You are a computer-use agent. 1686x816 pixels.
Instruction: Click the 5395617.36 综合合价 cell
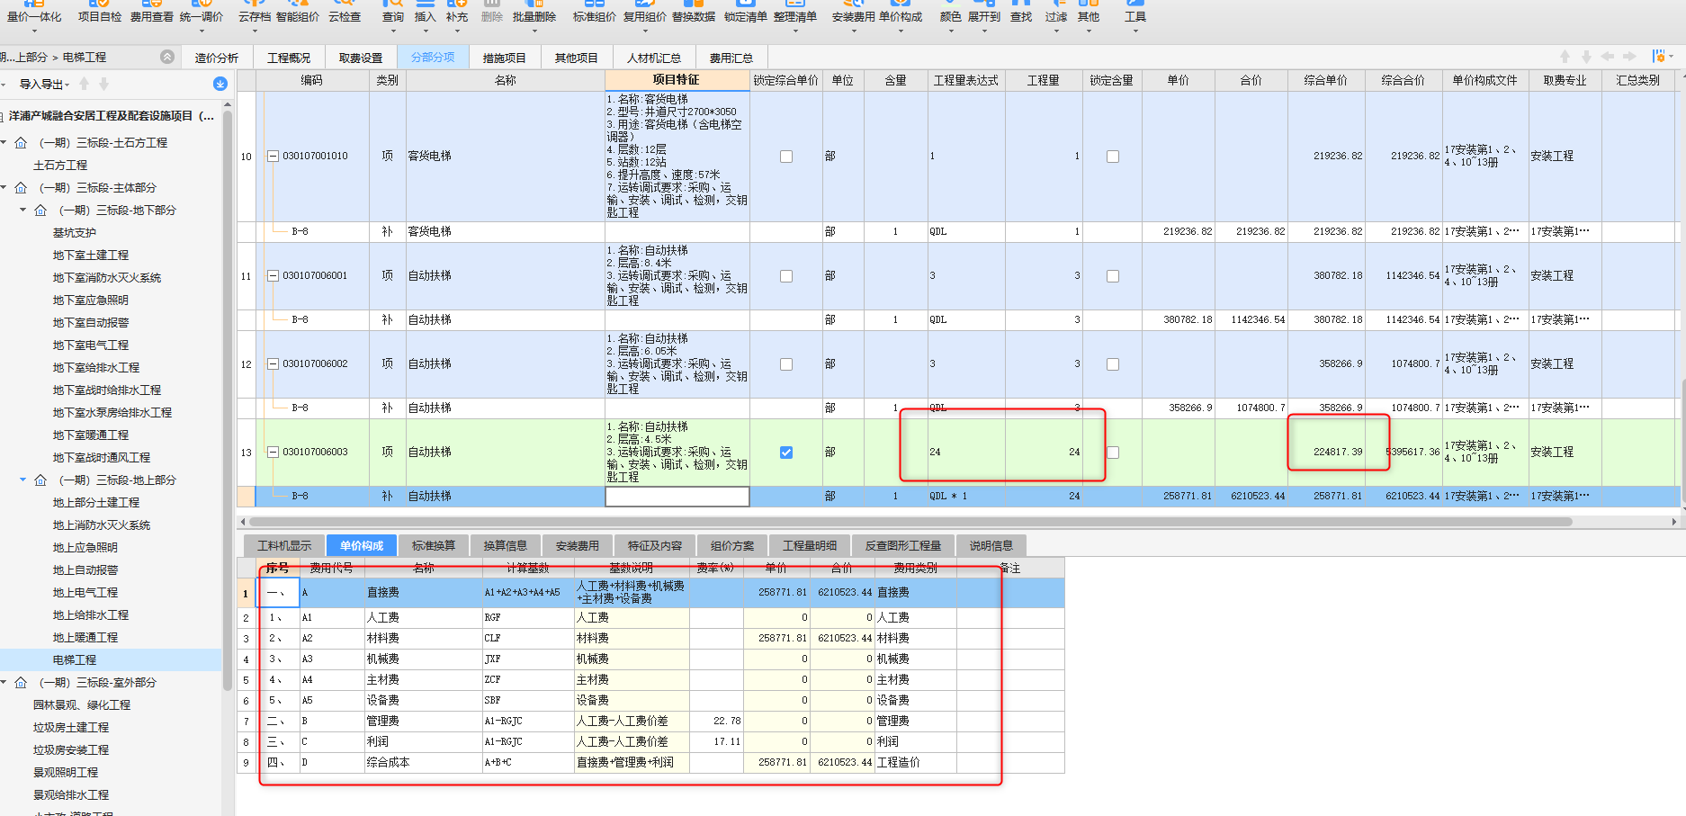coord(1404,452)
